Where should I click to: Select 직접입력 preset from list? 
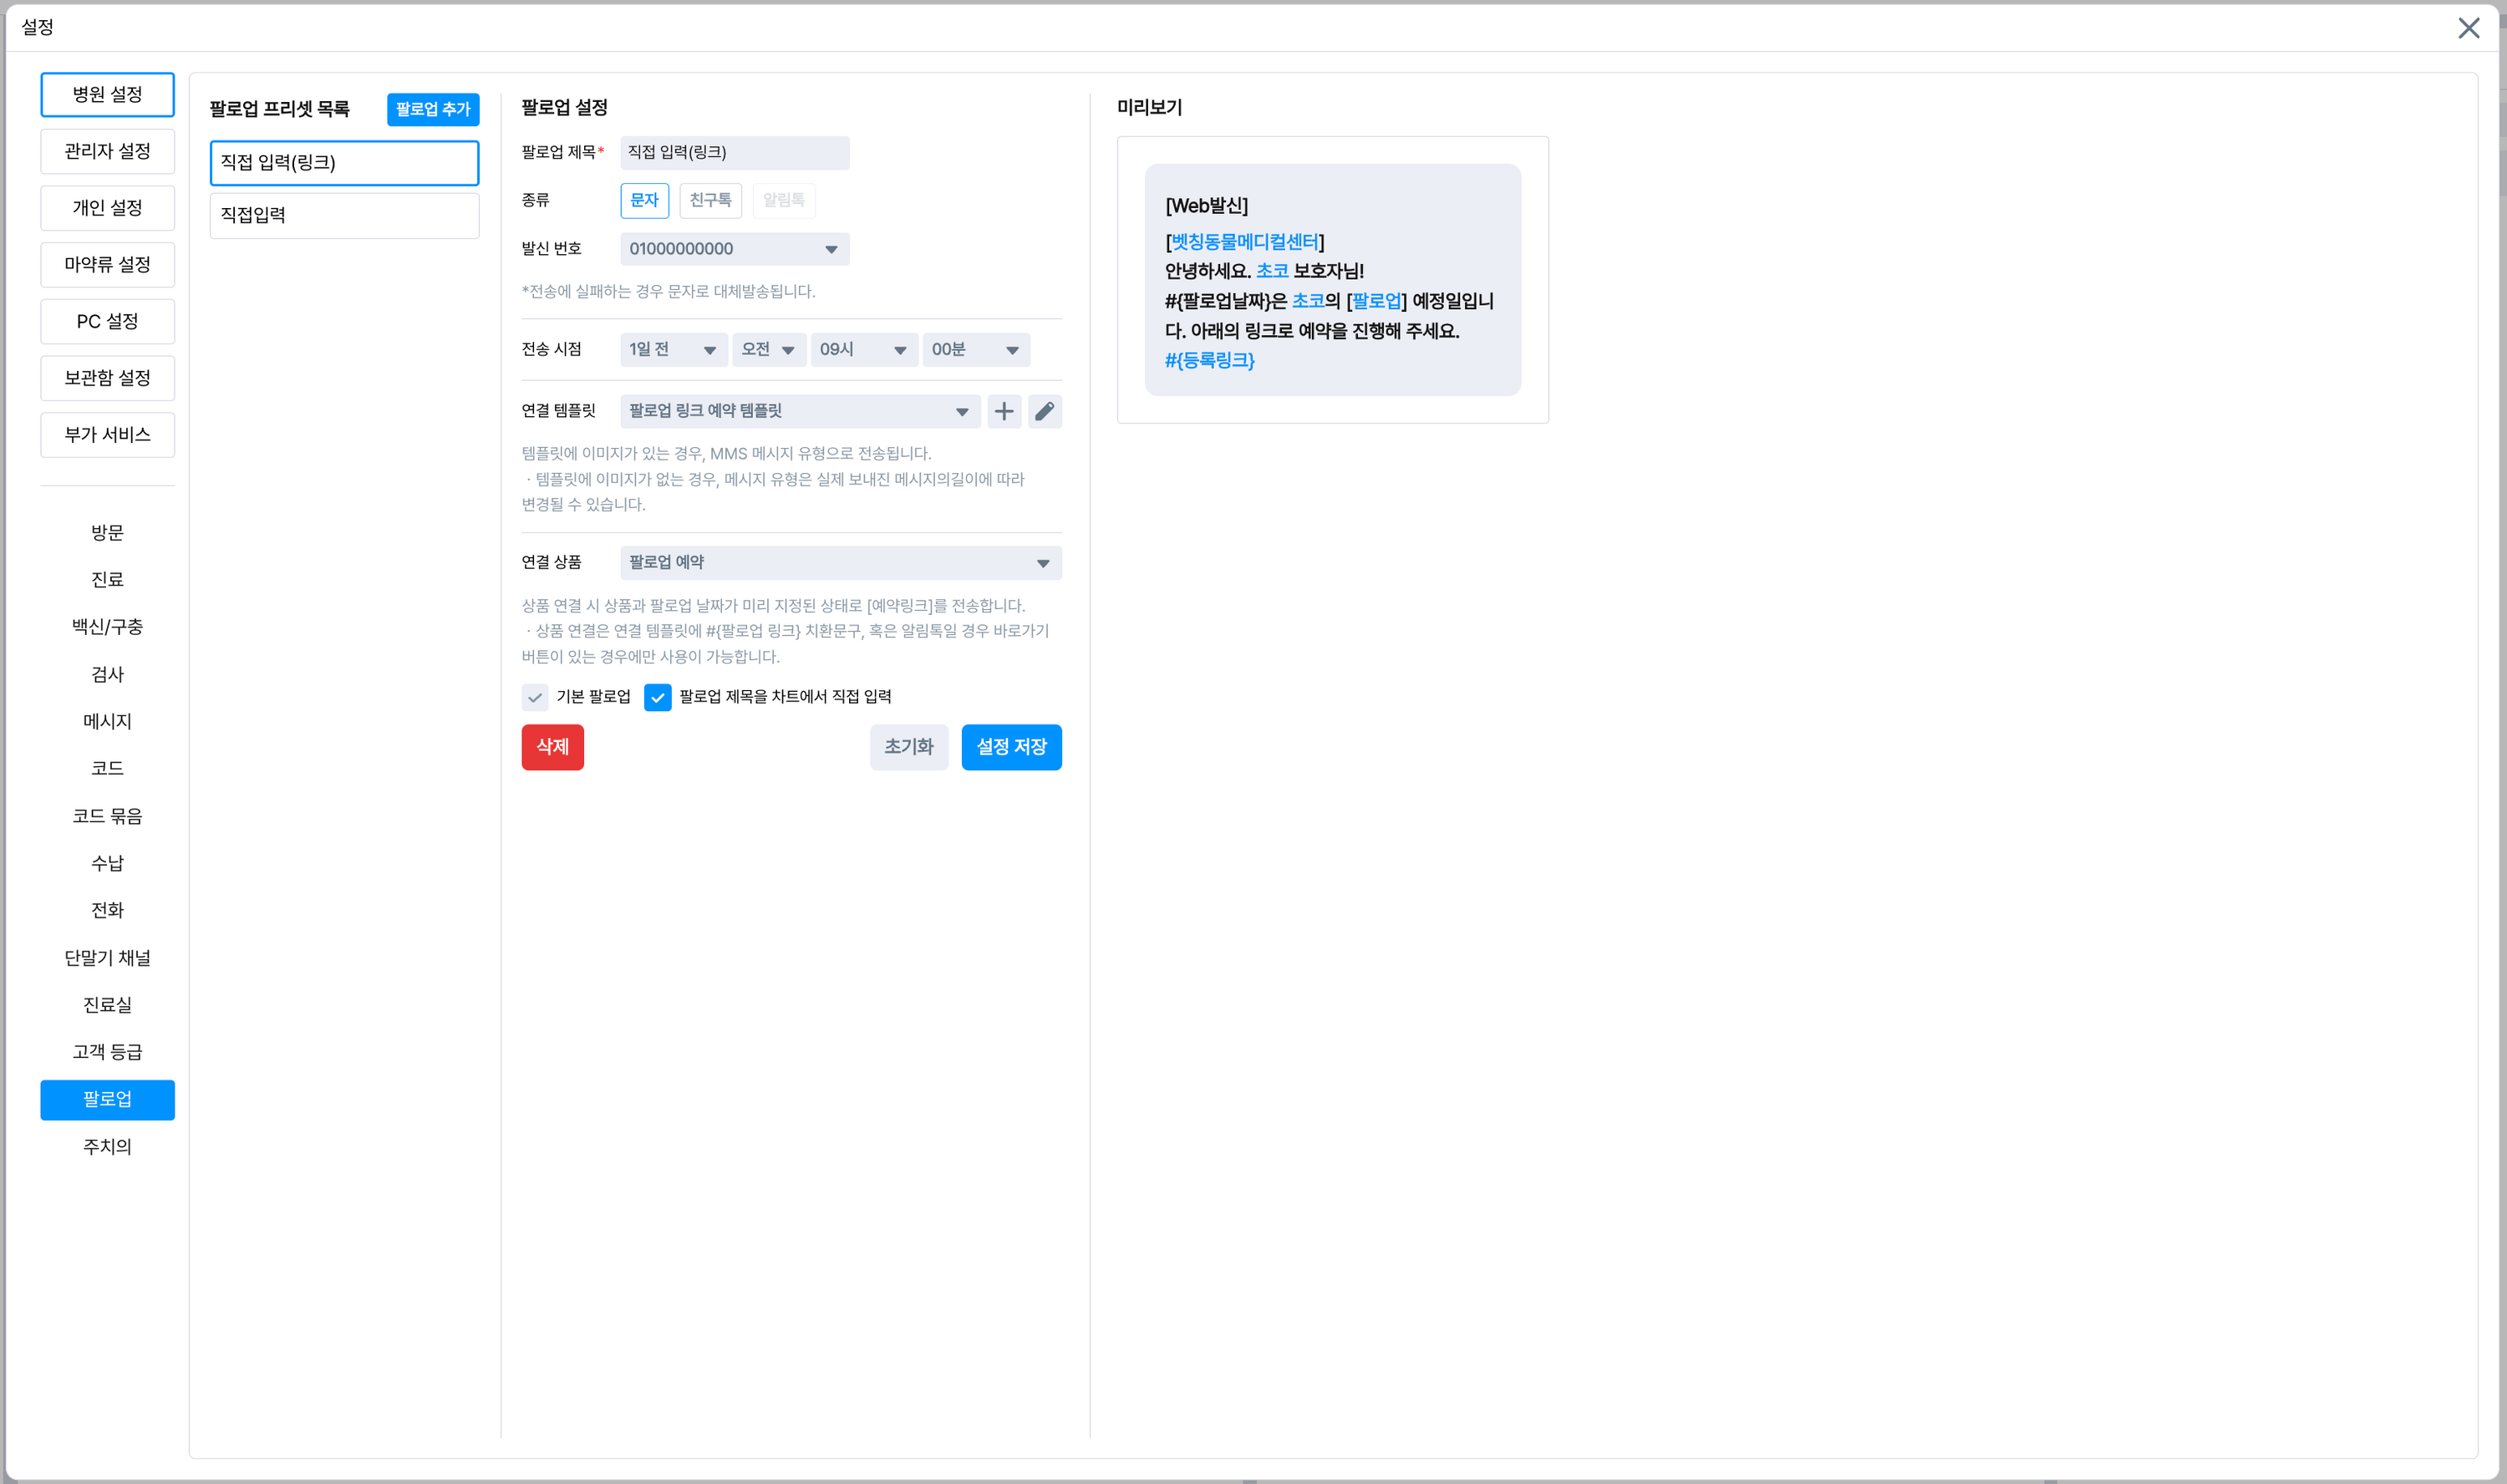[344, 215]
